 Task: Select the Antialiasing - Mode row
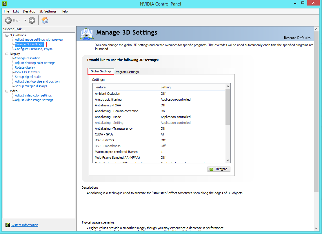click(x=159, y=117)
